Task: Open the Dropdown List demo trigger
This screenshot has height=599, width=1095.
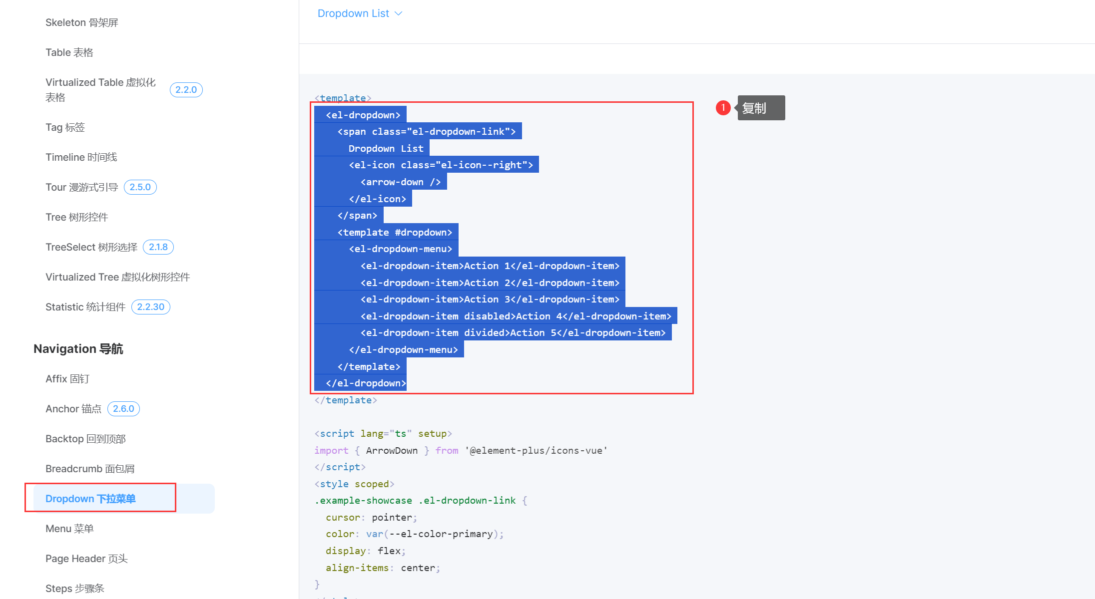Action: [360, 13]
